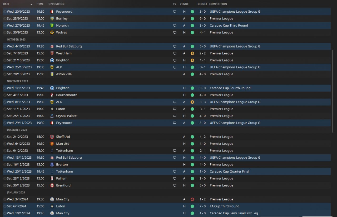Sort by the Competition column header

point(218,4)
